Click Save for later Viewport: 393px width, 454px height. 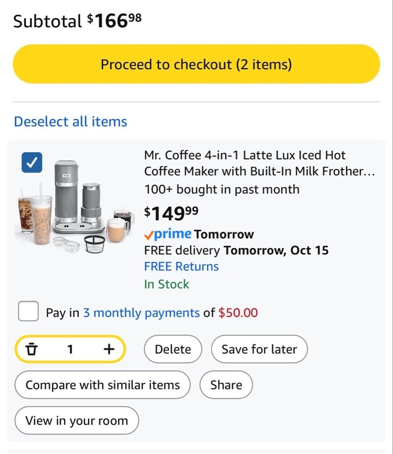coord(259,349)
